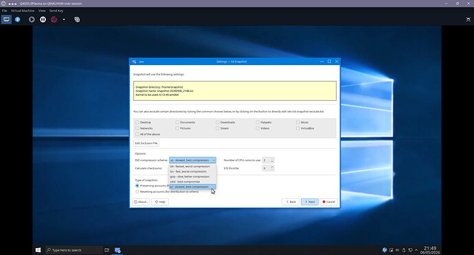Click the I/O throttle number field

(266, 168)
